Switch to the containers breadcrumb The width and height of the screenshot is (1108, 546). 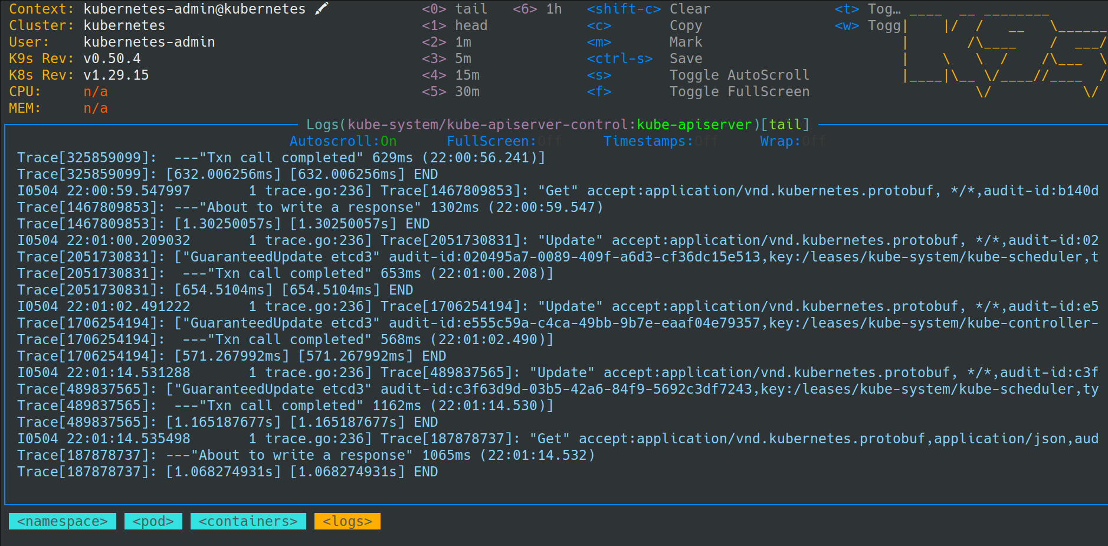click(248, 521)
